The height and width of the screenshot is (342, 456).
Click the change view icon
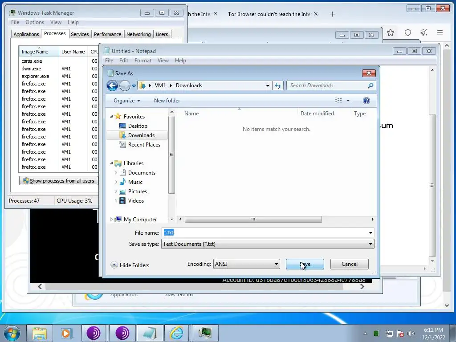pyautogui.click(x=338, y=101)
